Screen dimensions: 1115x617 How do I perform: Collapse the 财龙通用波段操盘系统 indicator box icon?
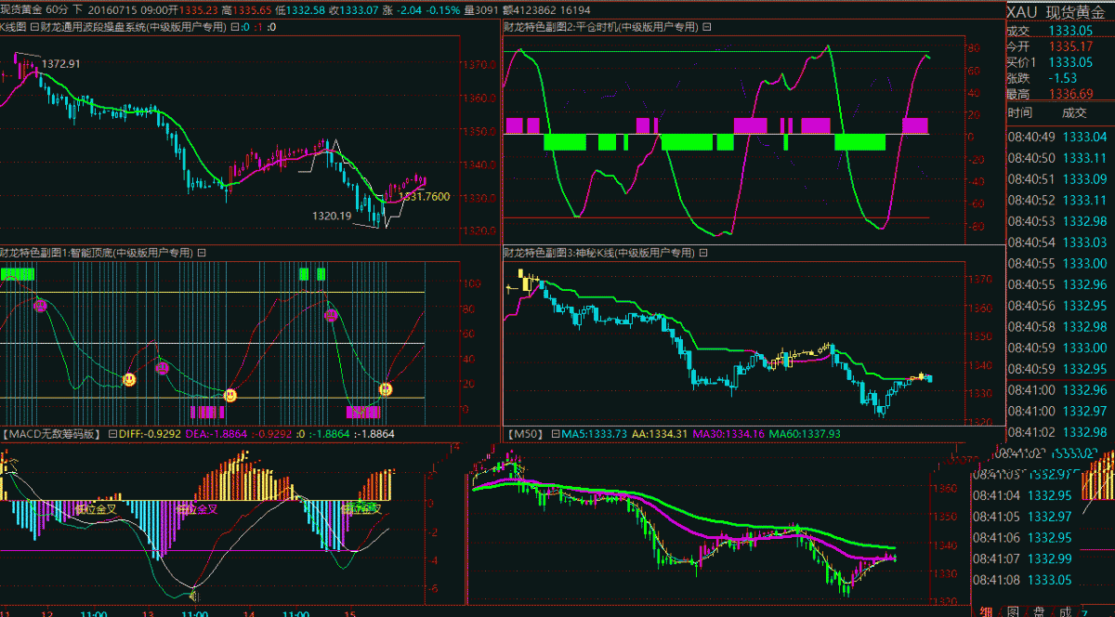click(34, 28)
